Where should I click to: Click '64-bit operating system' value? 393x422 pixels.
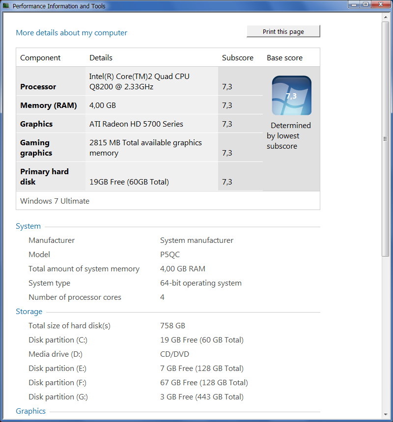pyautogui.click(x=200, y=283)
